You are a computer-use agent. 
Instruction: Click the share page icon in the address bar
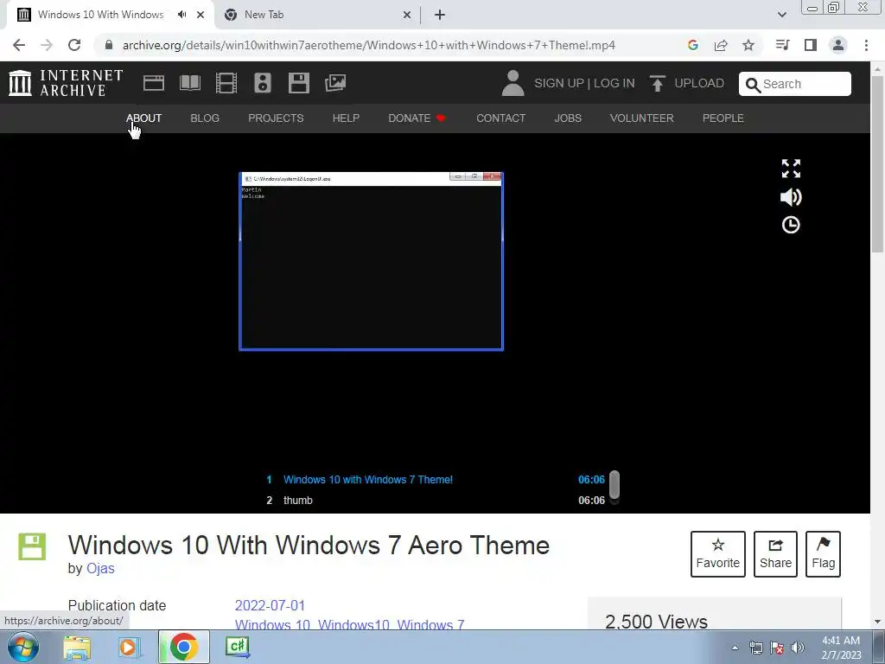coord(721,45)
